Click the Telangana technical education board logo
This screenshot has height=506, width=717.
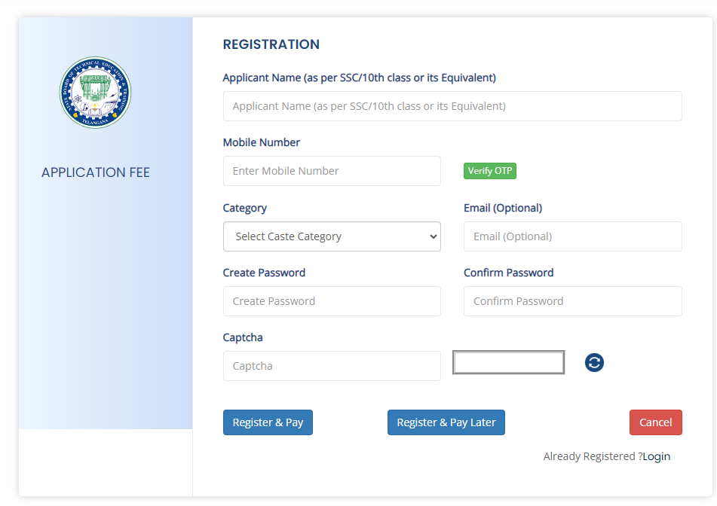coord(95,93)
